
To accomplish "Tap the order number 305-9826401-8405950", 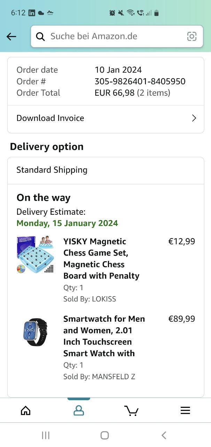I will coord(140,81).
